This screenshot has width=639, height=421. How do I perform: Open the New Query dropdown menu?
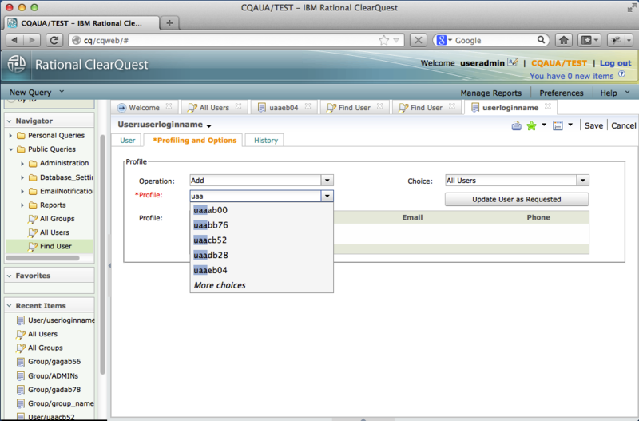(x=62, y=92)
